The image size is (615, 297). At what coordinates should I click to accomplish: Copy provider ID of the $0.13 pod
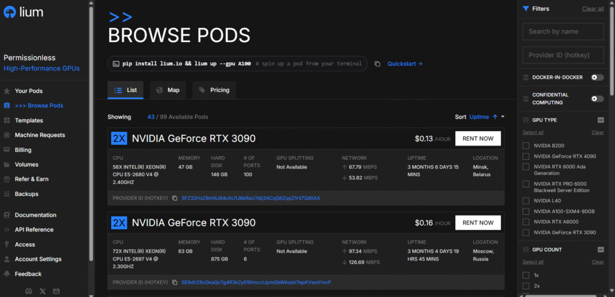(175, 198)
